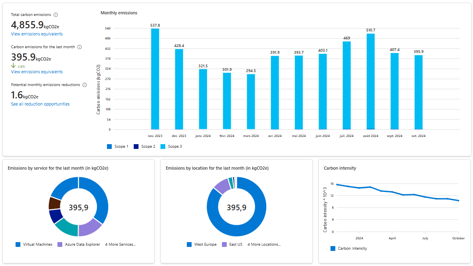Click the Scope 1 legend color swatch

click(x=109, y=147)
